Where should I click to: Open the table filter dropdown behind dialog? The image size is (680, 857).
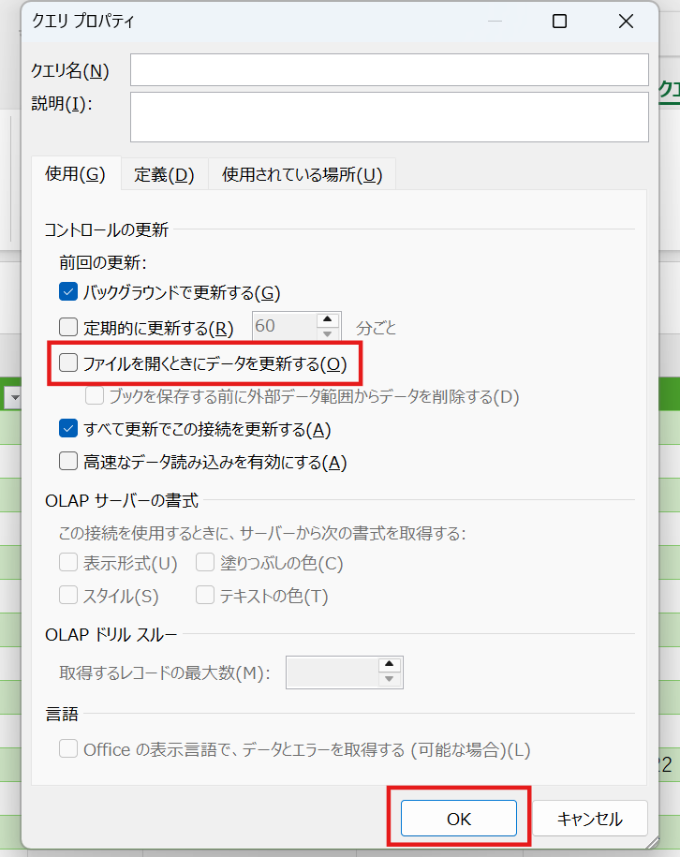pyautogui.click(x=15, y=397)
